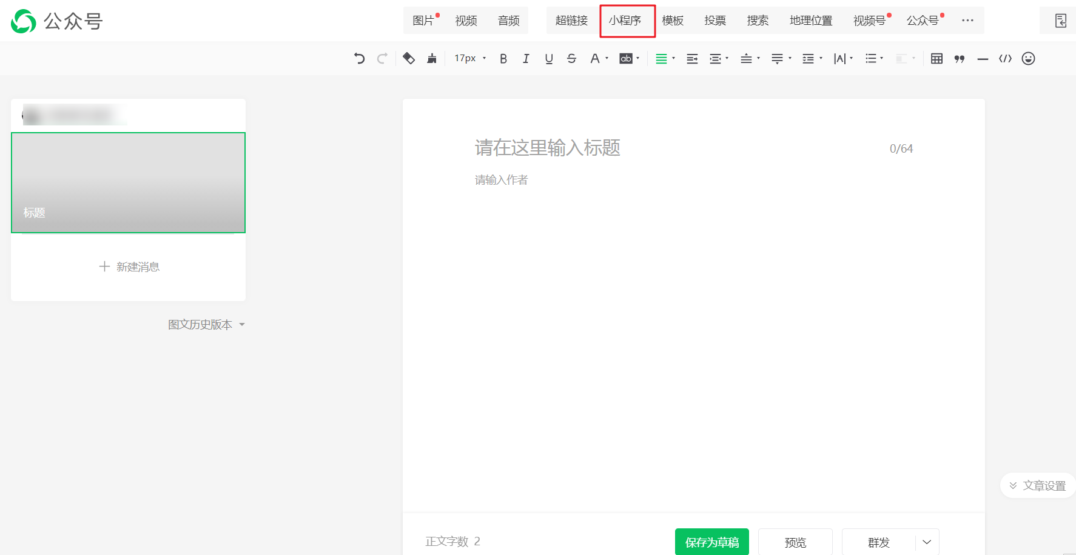The image size is (1076, 555).
Task: Insert a blockquote with the quotation icon
Action: 960,59
